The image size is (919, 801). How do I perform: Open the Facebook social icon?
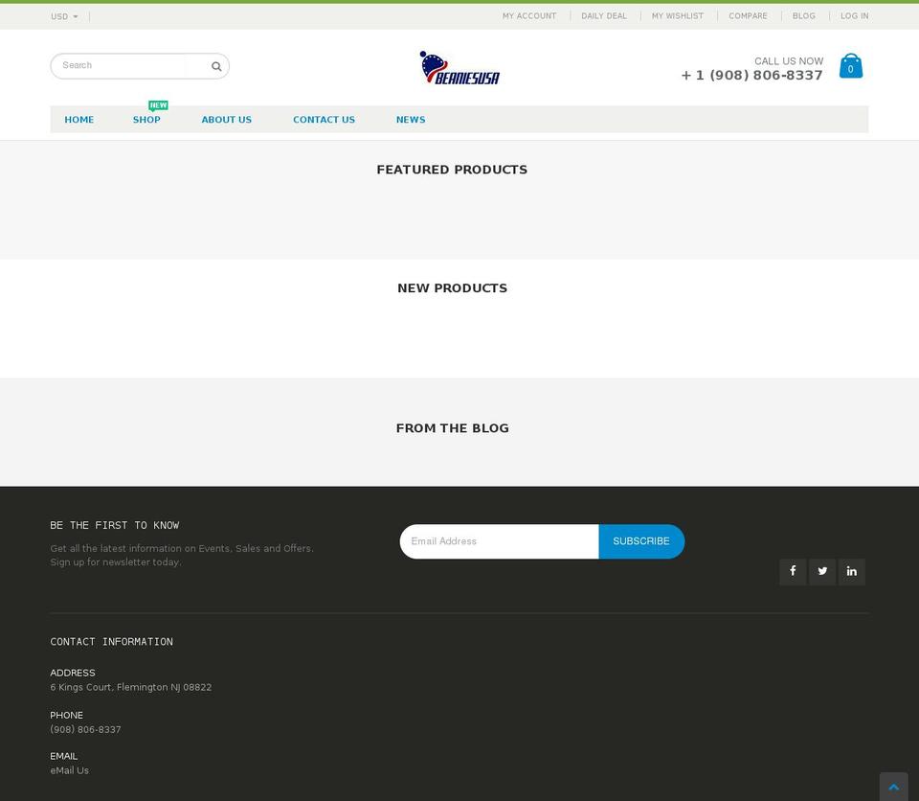pyautogui.click(x=793, y=571)
